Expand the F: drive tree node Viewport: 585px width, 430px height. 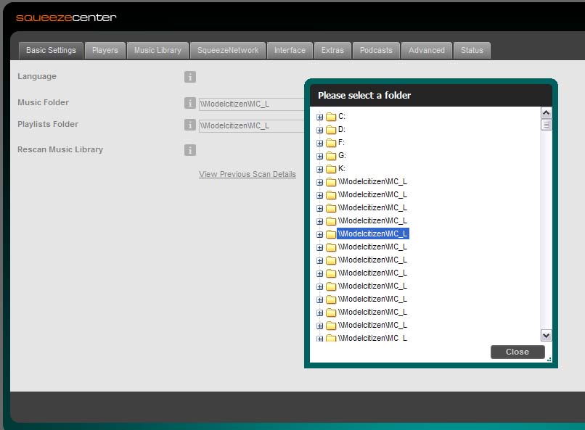tap(319, 143)
